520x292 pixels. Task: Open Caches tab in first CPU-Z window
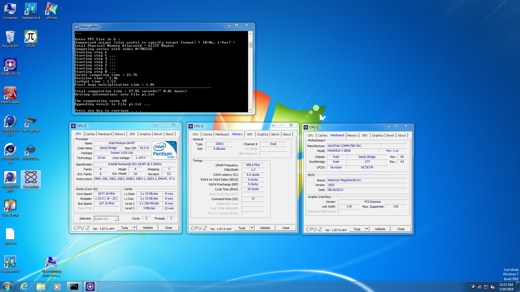coord(90,134)
